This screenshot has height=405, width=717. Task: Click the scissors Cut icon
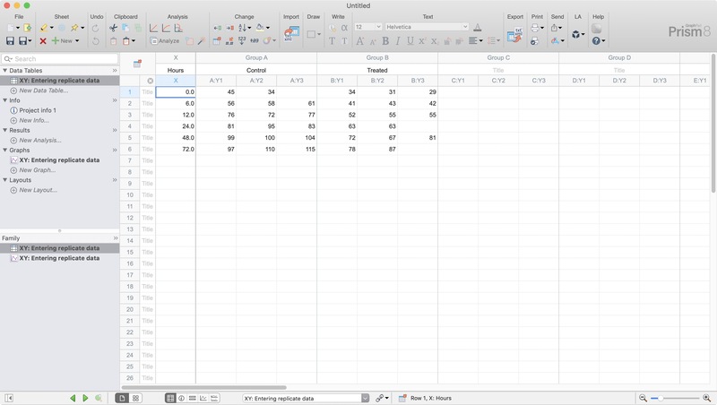113,28
